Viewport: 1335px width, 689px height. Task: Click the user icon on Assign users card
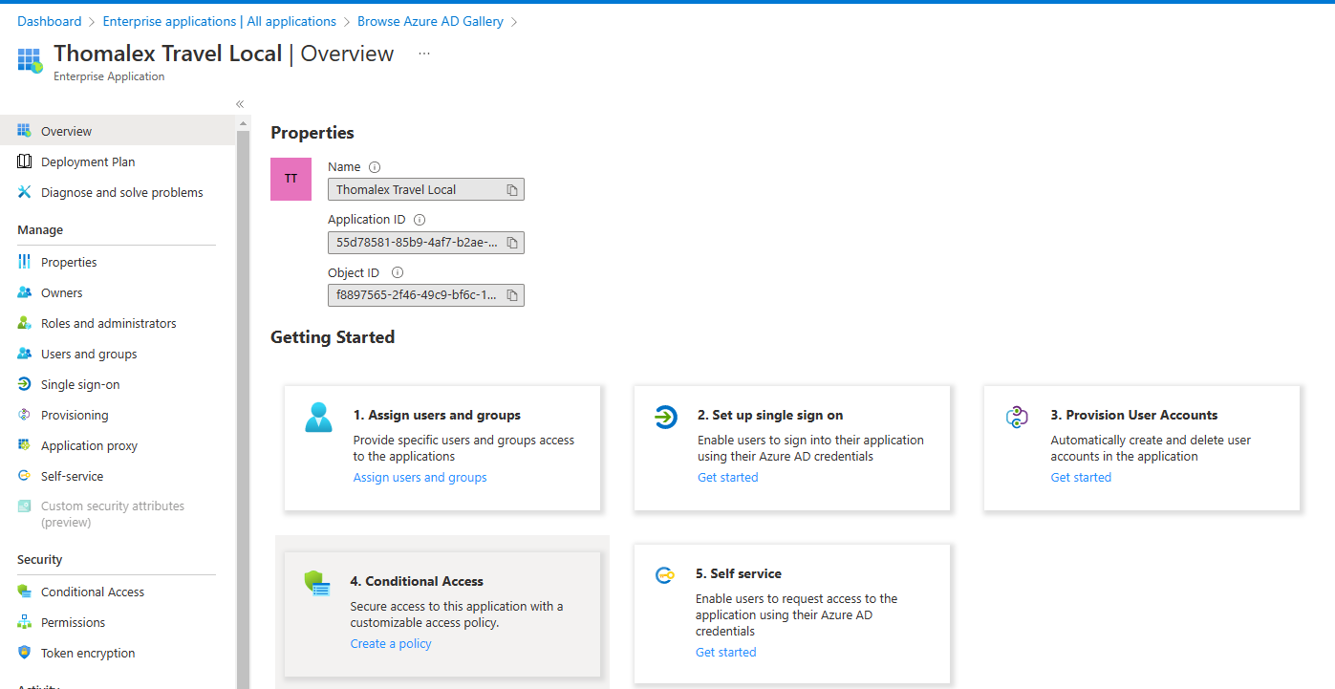pyautogui.click(x=318, y=418)
